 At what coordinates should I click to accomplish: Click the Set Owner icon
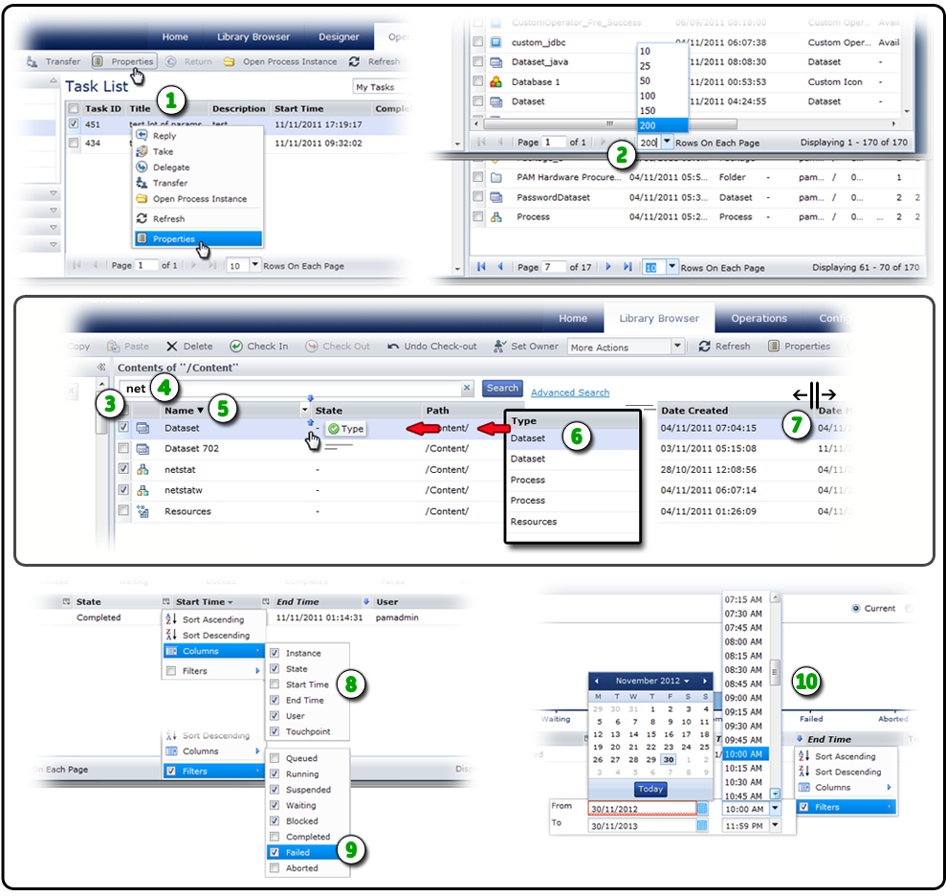click(496, 345)
